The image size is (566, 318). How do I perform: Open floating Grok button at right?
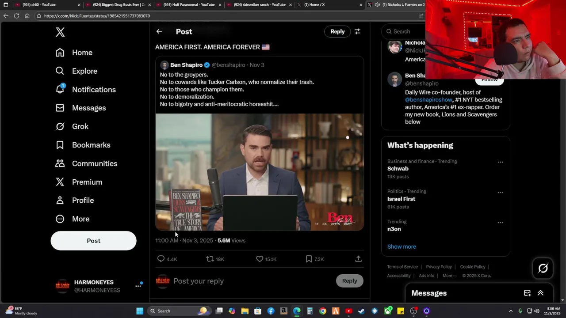click(543, 268)
